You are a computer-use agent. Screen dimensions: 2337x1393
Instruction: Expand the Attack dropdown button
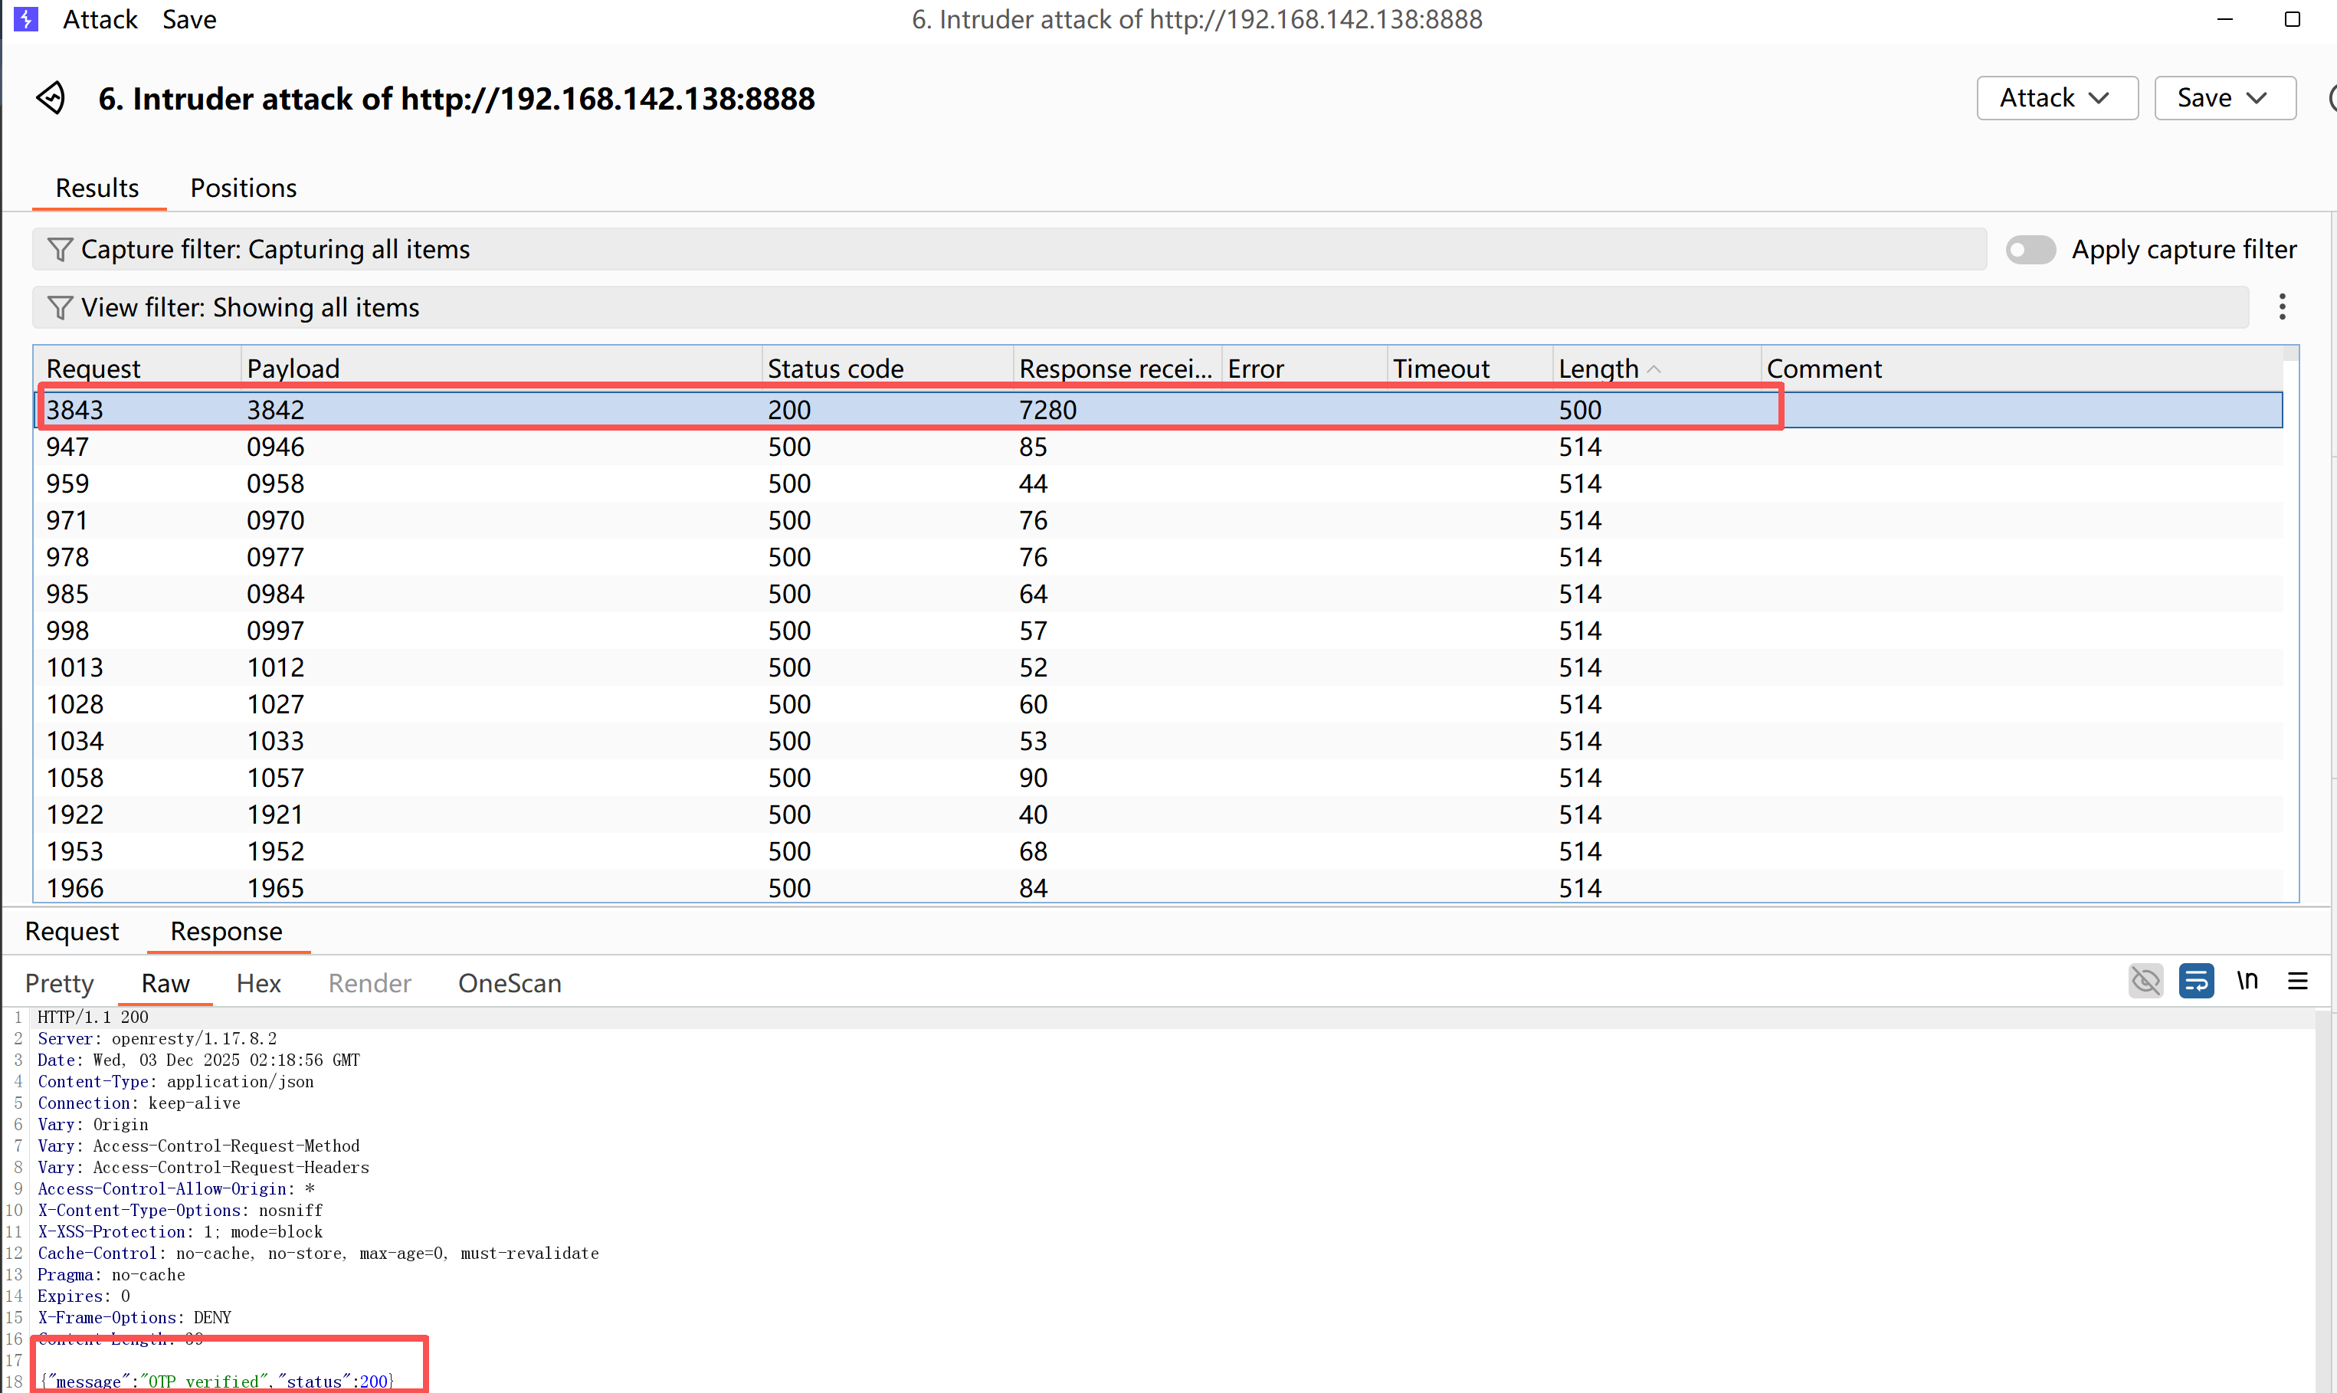(2057, 97)
